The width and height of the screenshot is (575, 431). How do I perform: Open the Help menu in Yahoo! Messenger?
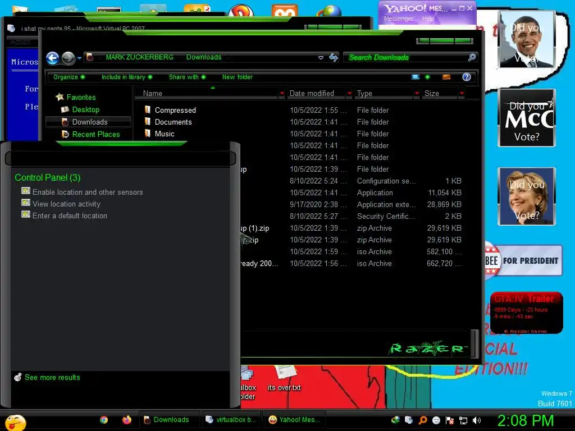click(427, 19)
